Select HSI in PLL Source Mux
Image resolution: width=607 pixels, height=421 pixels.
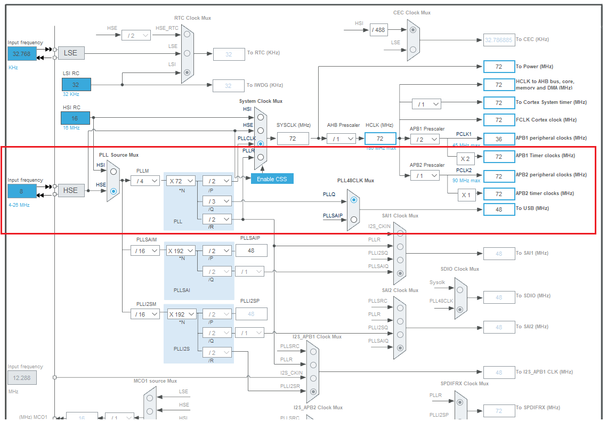click(x=114, y=172)
